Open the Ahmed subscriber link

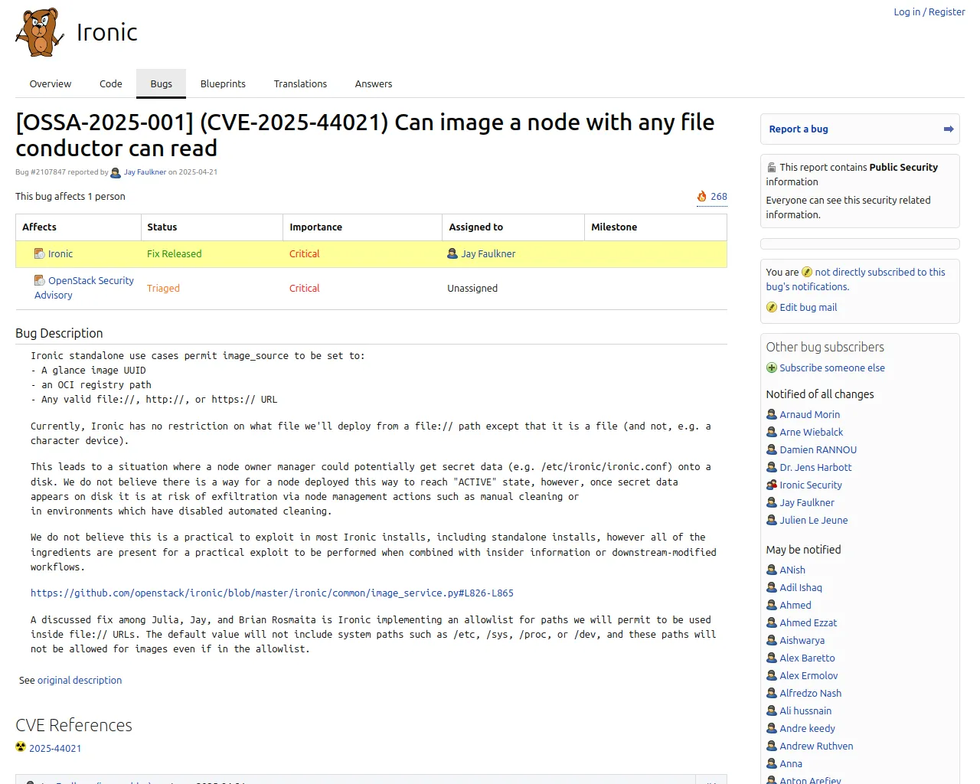[795, 606]
